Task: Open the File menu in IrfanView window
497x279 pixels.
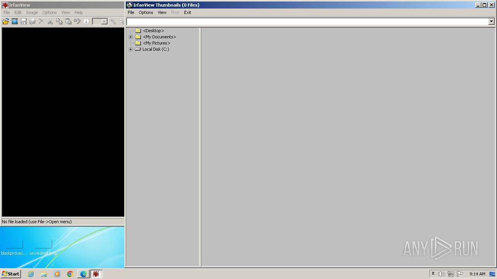Action: click(7, 12)
